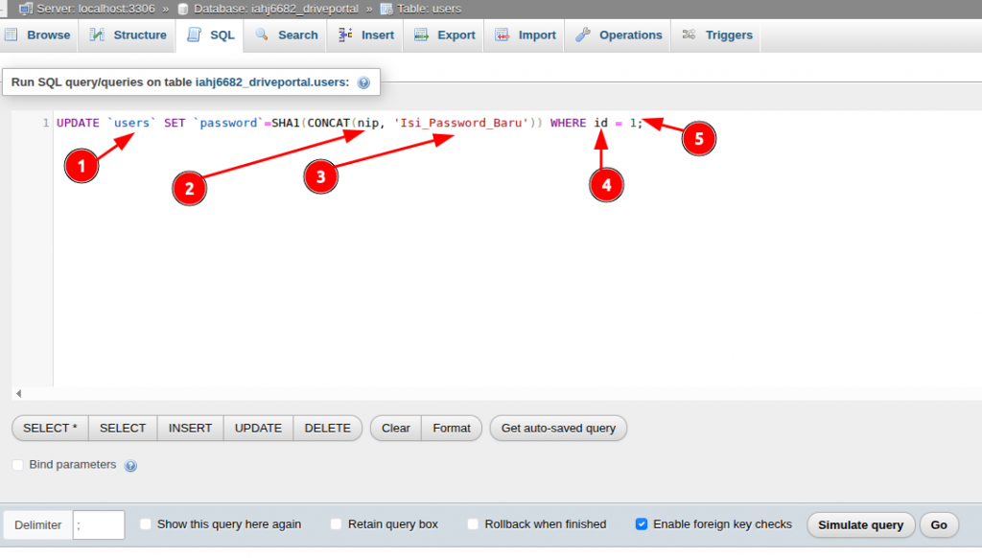Click the Simulate query button
The height and width of the screenshot is (558, 982).
(860, 524)
